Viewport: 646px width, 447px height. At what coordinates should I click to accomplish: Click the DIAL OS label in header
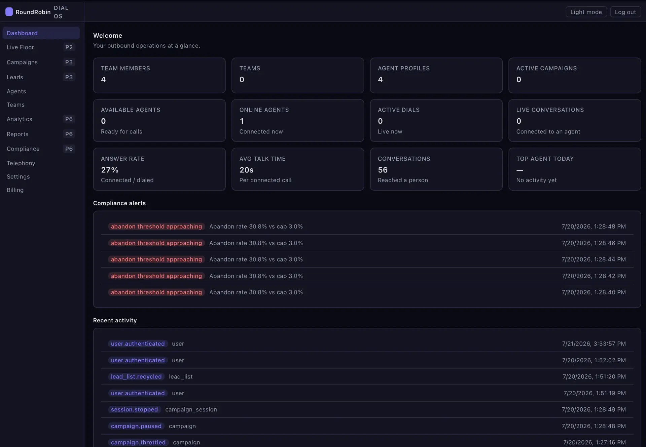coord(61,12)
